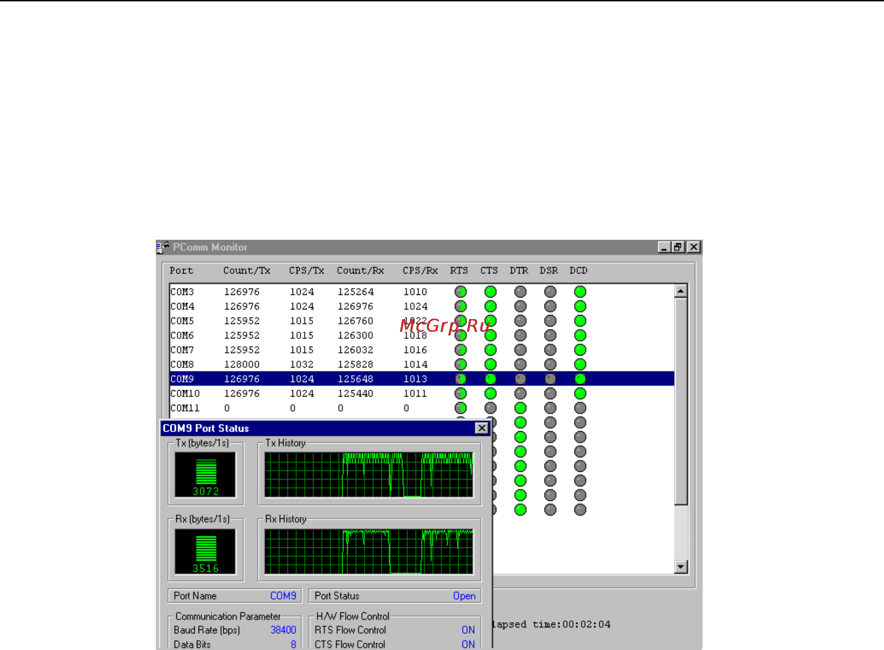Click RTS Flow Control ON value
The width and height of the screenshot is (884, 650).
(x=468, y=630)
